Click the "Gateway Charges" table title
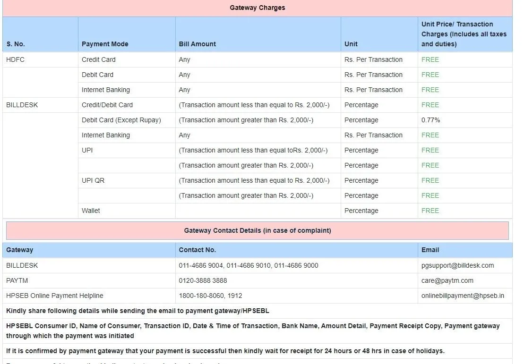Viewport: 524px width, 364px height. point(257,8)
